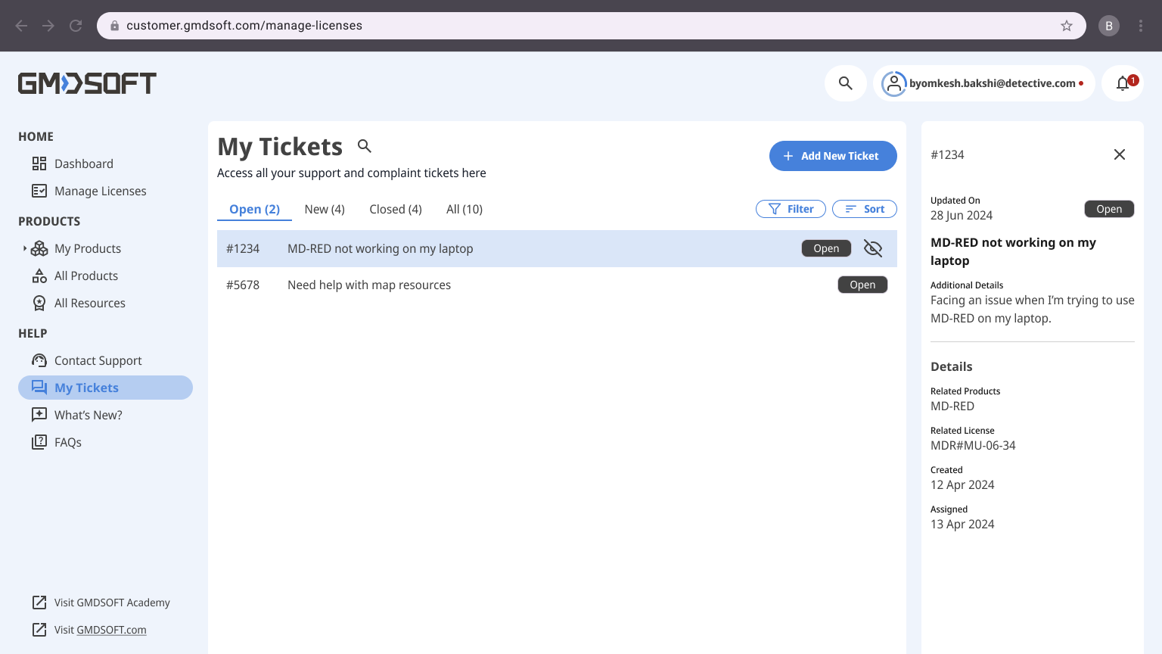The width and height of the screenshot is (1162, 654).
Task: Open user account menu byomkesh.bakshi@detective.com
Action: pyautogui.click(x=984, y=83)
